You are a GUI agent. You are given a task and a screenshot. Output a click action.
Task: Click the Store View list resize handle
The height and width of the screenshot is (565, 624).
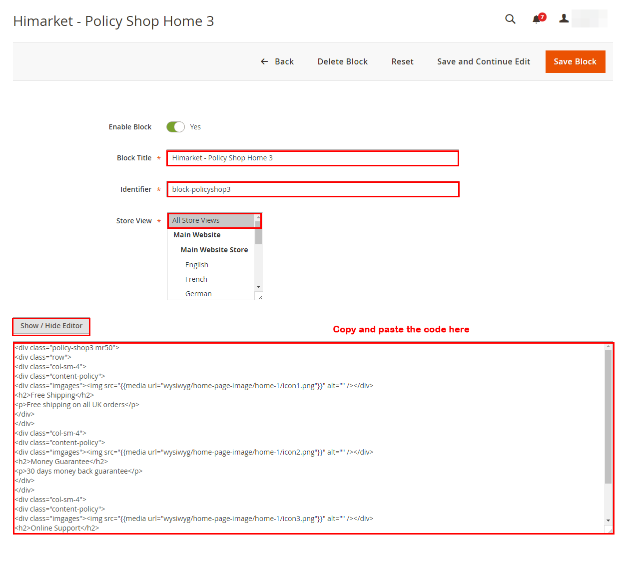coord(259,297)
